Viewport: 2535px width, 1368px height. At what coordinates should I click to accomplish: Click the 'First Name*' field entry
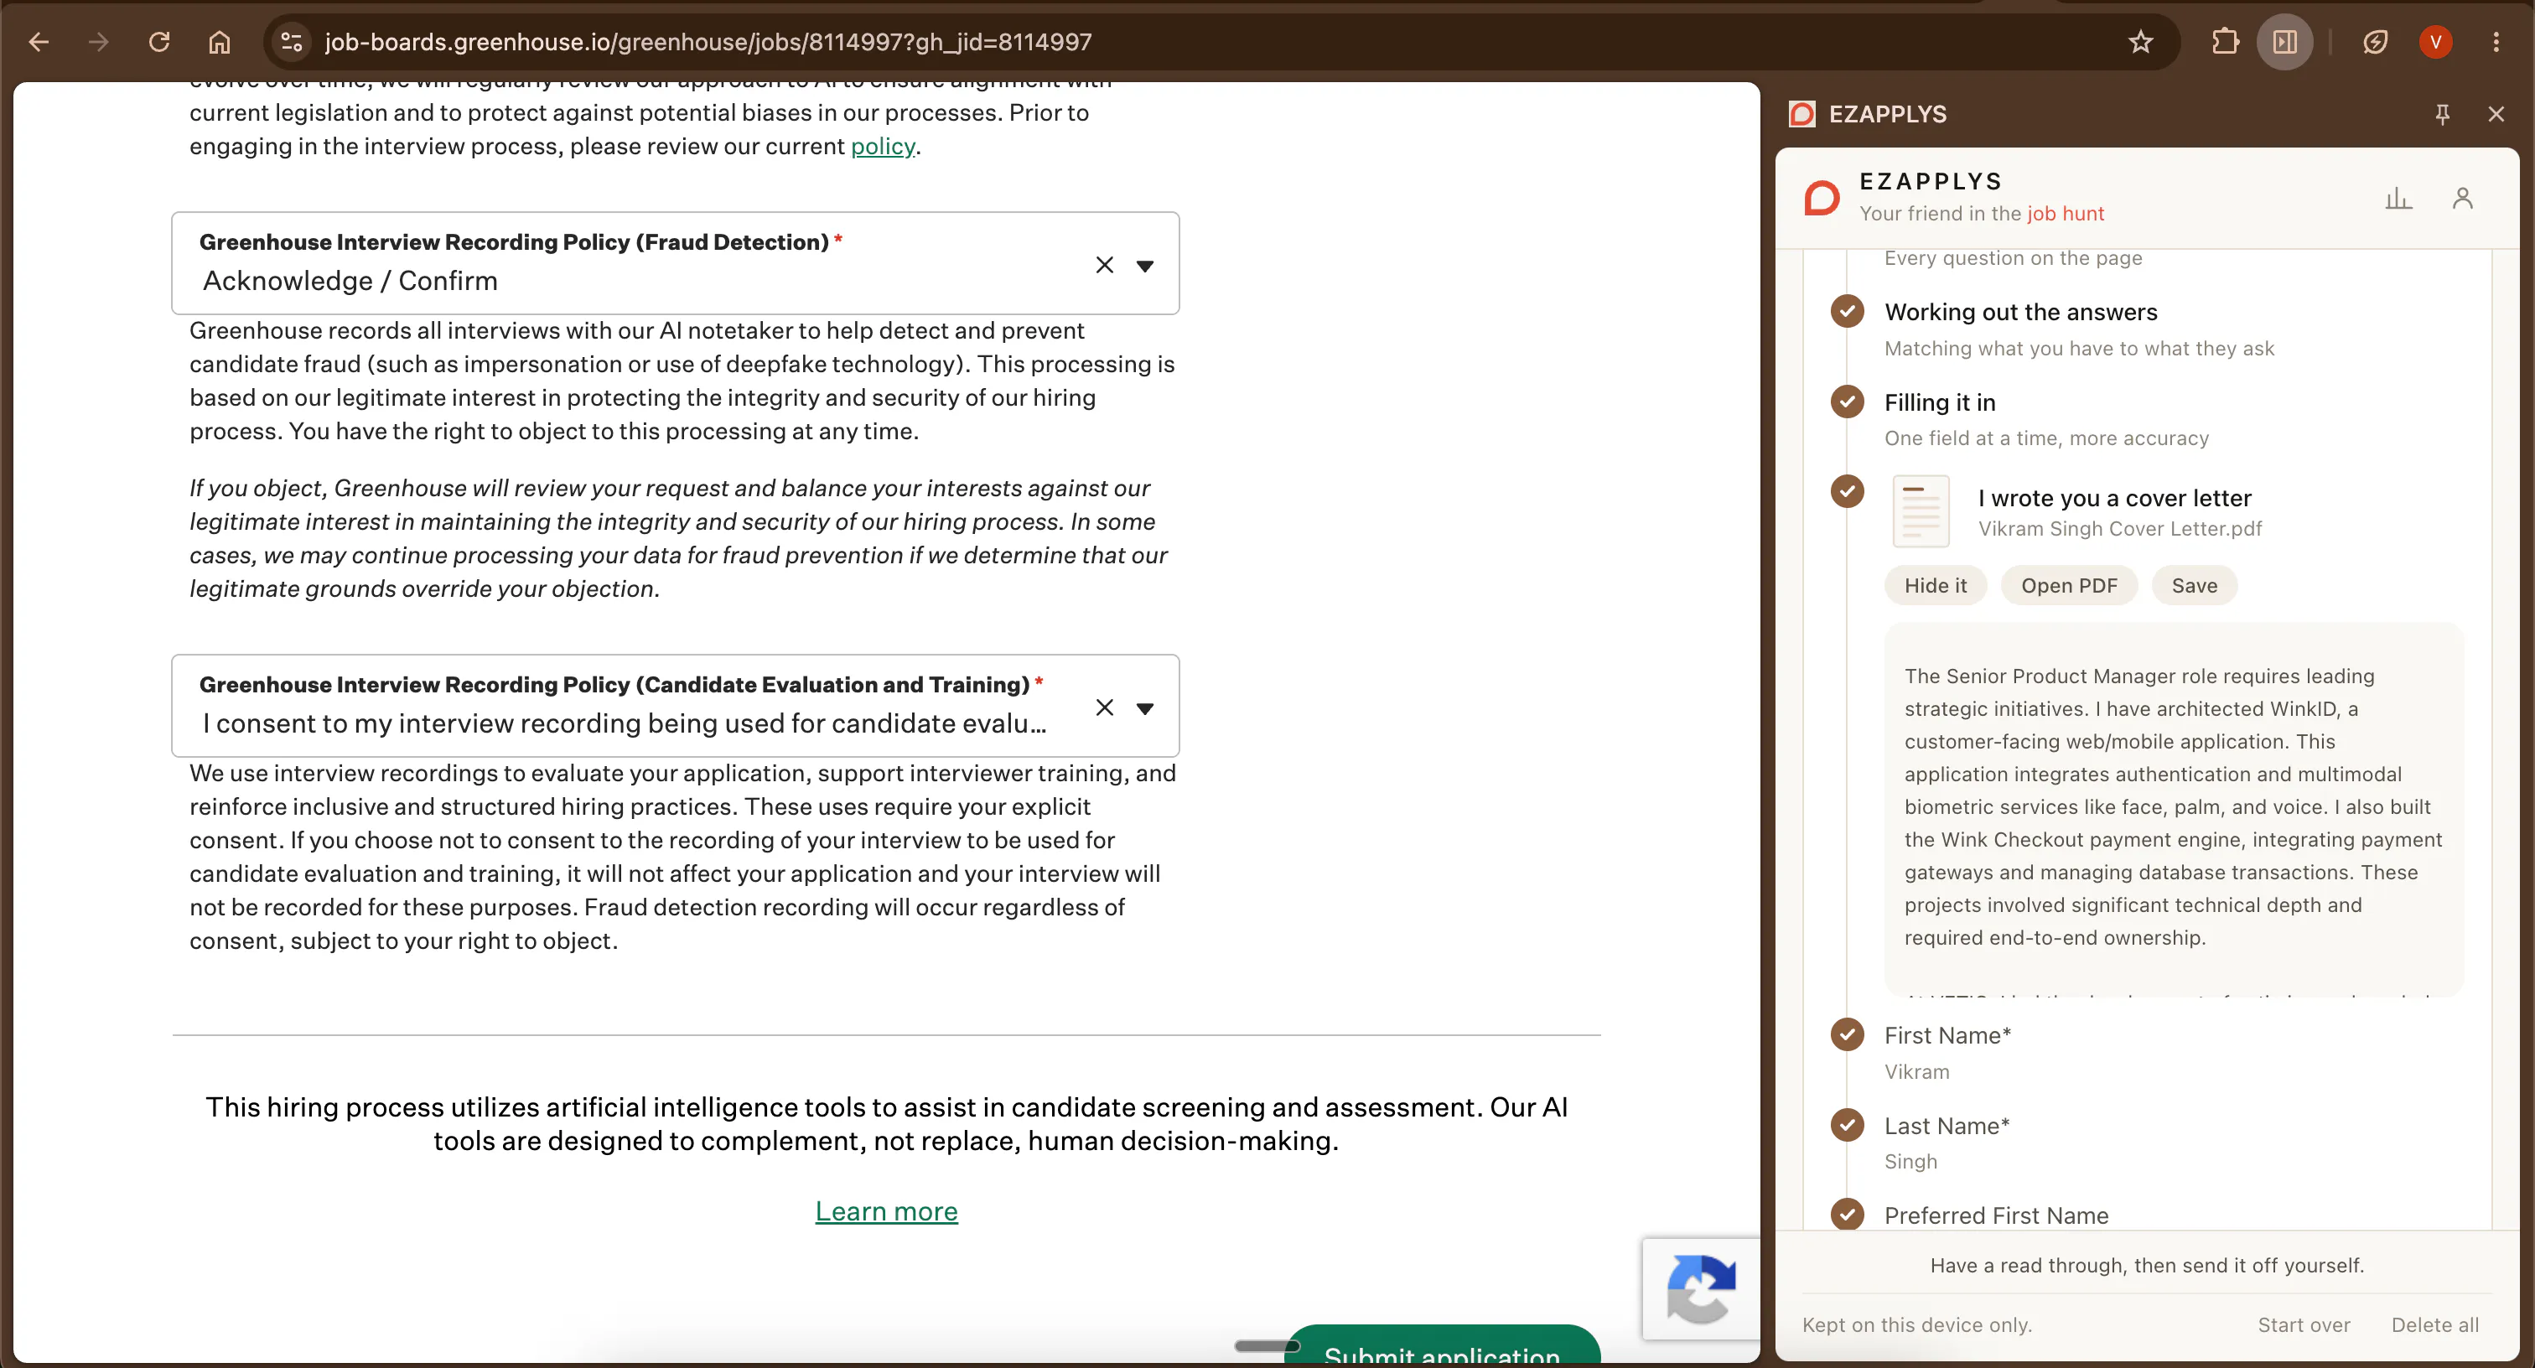coord(1947,1035)
